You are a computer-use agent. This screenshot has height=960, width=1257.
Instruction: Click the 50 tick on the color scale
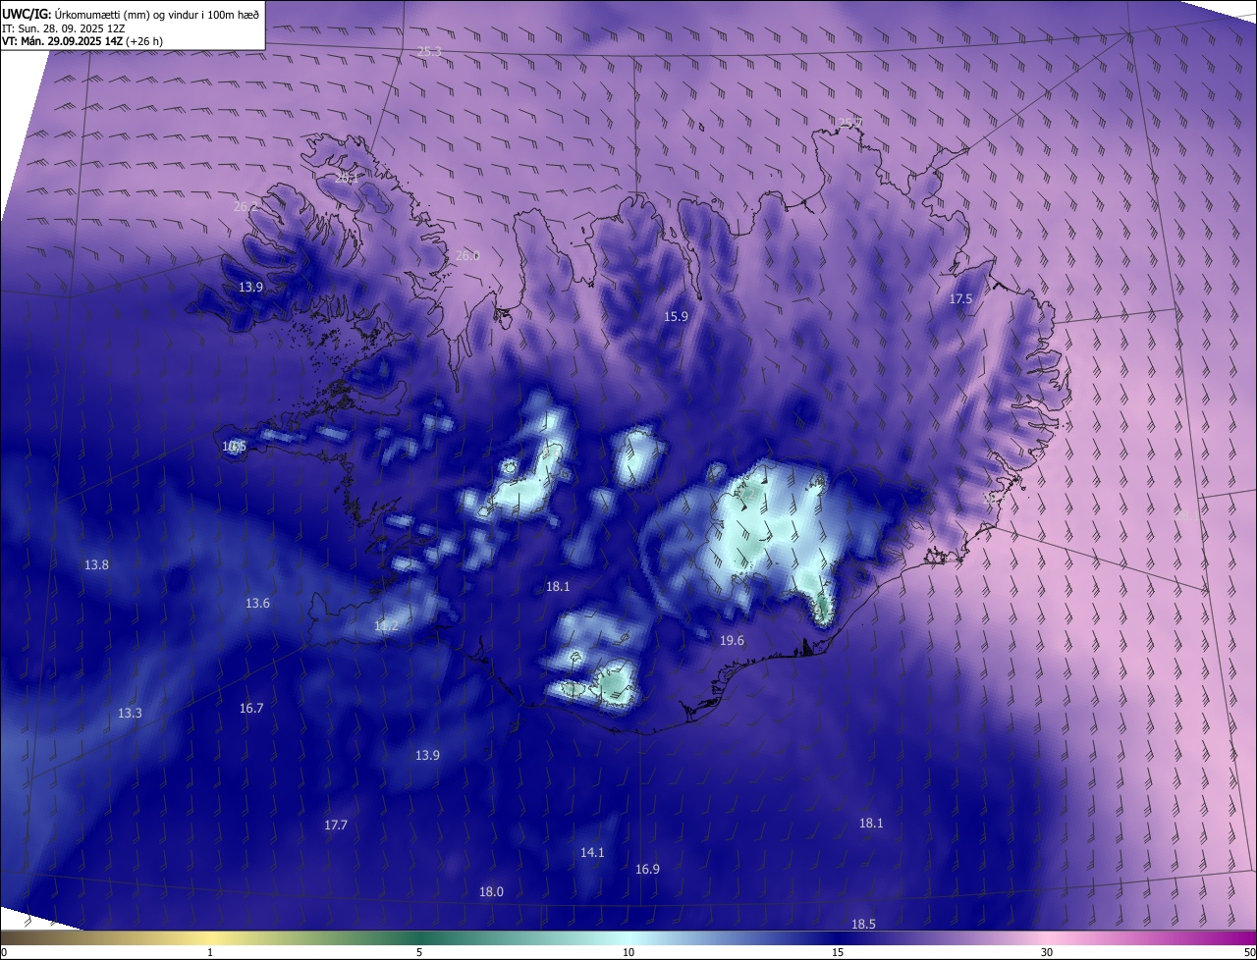coord(1249,953)
